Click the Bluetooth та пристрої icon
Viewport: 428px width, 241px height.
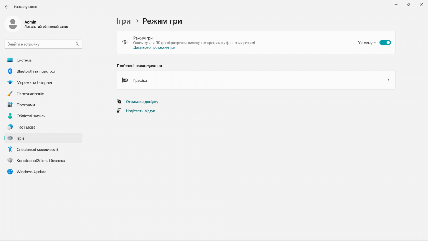coord(10,71)
